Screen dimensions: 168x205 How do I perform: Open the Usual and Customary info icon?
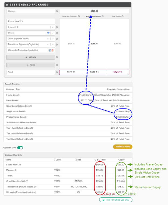tap(79, 16)
